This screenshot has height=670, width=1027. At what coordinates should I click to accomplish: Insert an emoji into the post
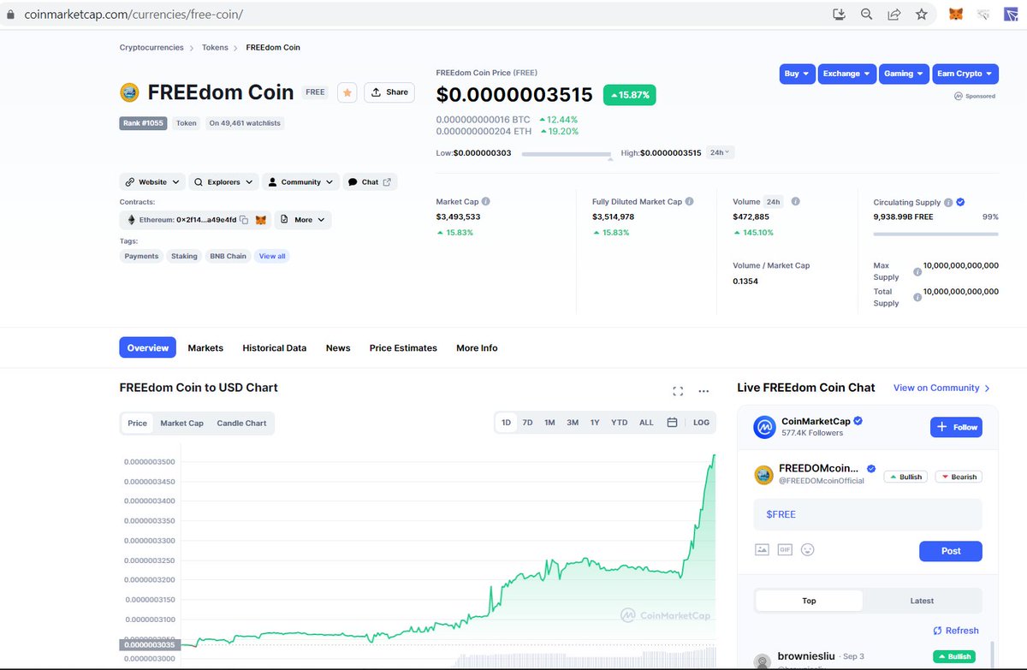click(807, 549)
